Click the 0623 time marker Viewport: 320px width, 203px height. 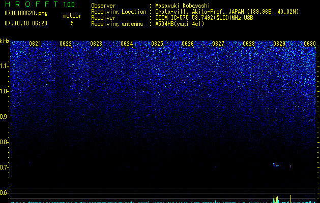[x=96, y=44]
